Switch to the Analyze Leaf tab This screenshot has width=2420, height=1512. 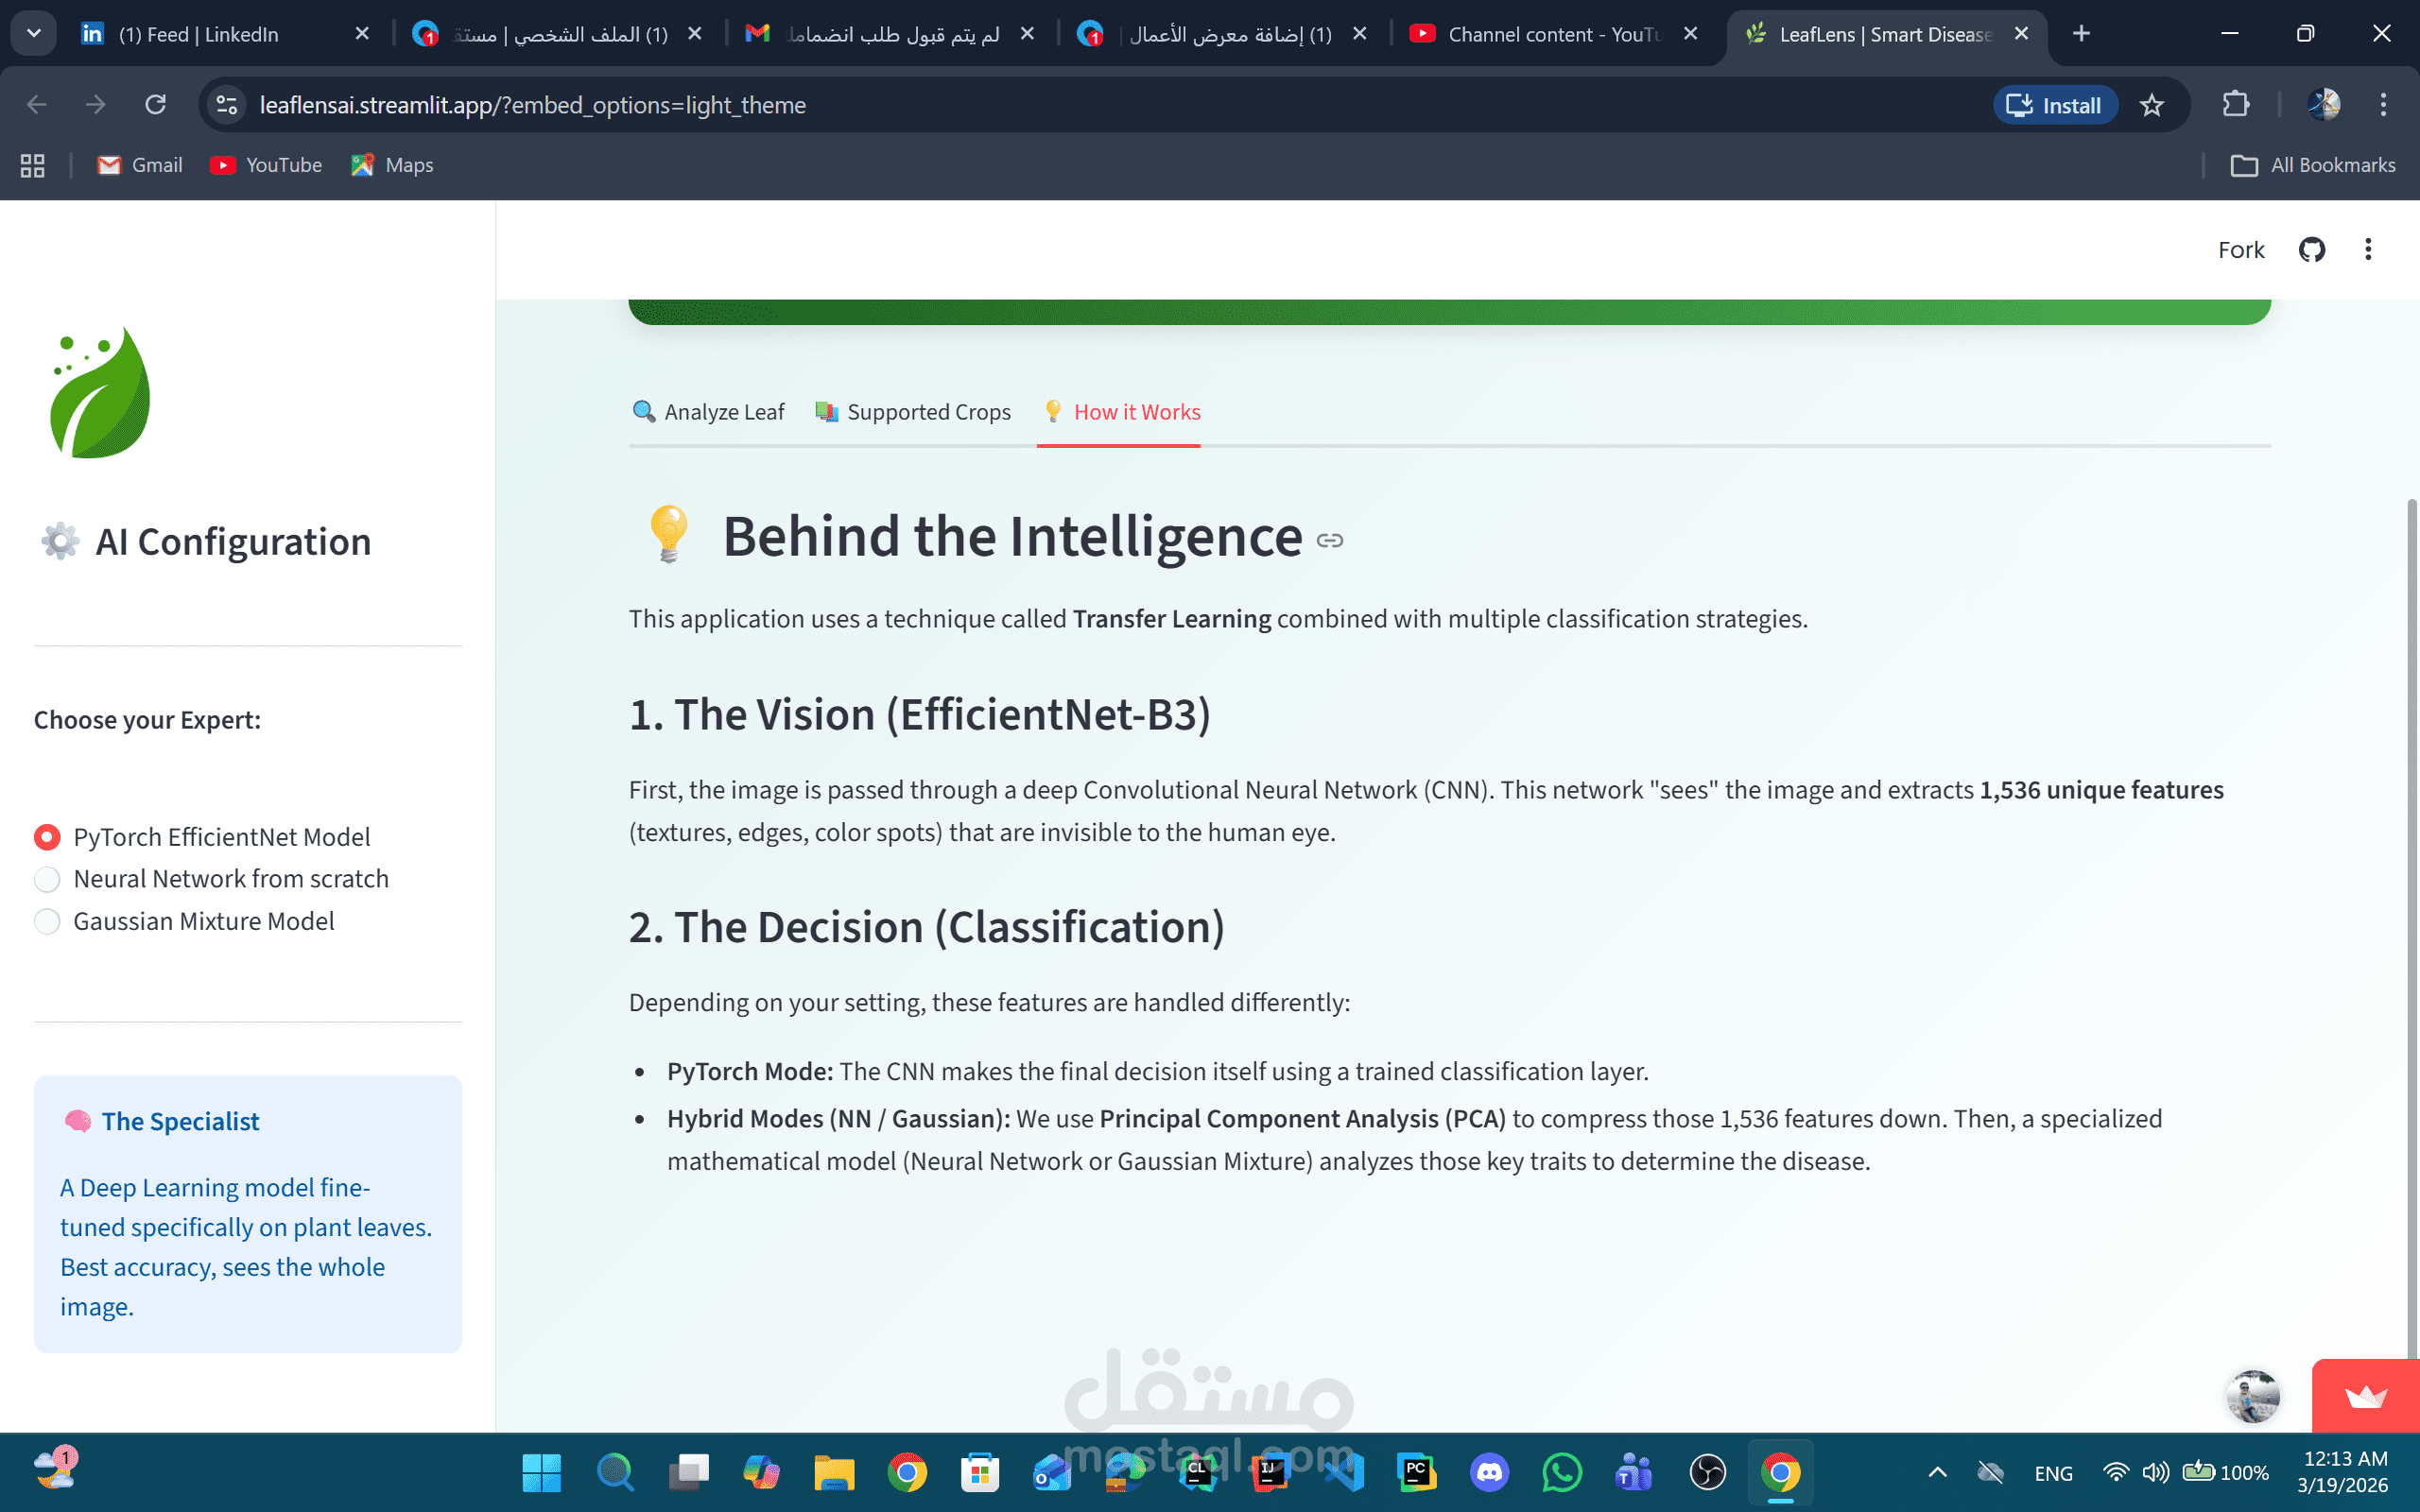(709, 412)
